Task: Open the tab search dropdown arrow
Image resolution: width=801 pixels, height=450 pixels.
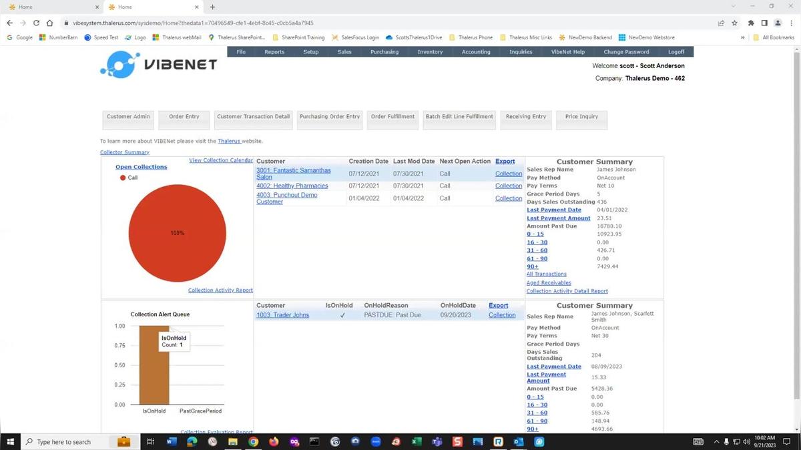Action: point(734,7)
